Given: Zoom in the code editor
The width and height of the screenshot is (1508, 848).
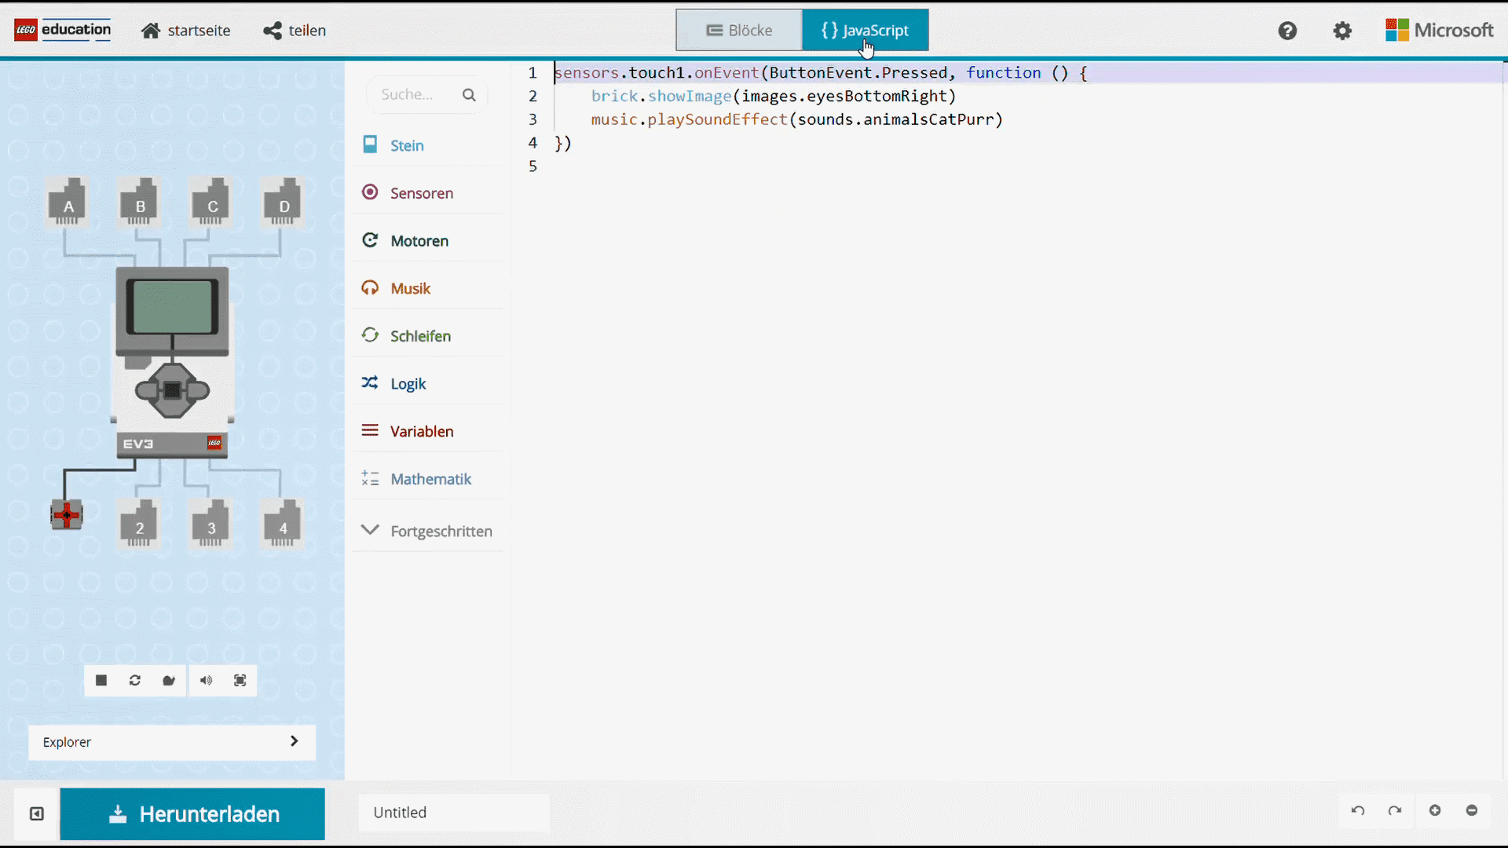Looking at the screenshot, I should click(x=1435, y=810).
